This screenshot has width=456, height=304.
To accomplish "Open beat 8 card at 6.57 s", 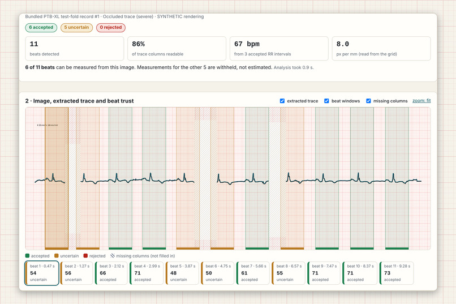I will [x=289, y=273].
